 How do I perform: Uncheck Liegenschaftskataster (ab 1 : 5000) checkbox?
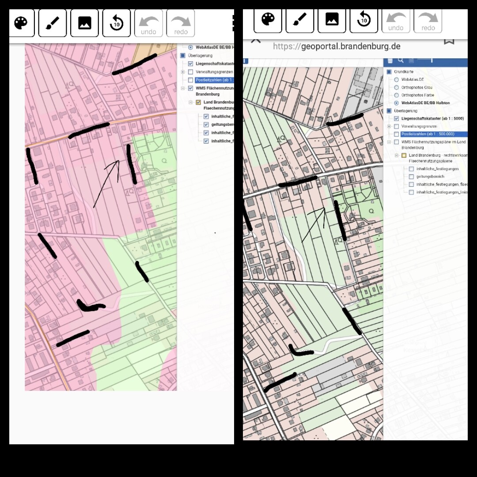click(396, 118)
